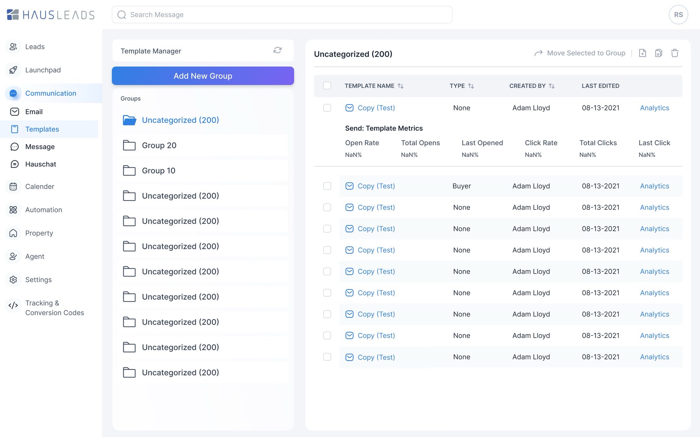
Task: Toggle the select-all checkbox in table header
Action: click(327, 86)
